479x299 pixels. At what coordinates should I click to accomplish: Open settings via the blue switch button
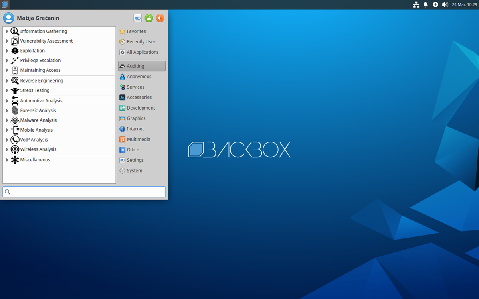[138, 18]
